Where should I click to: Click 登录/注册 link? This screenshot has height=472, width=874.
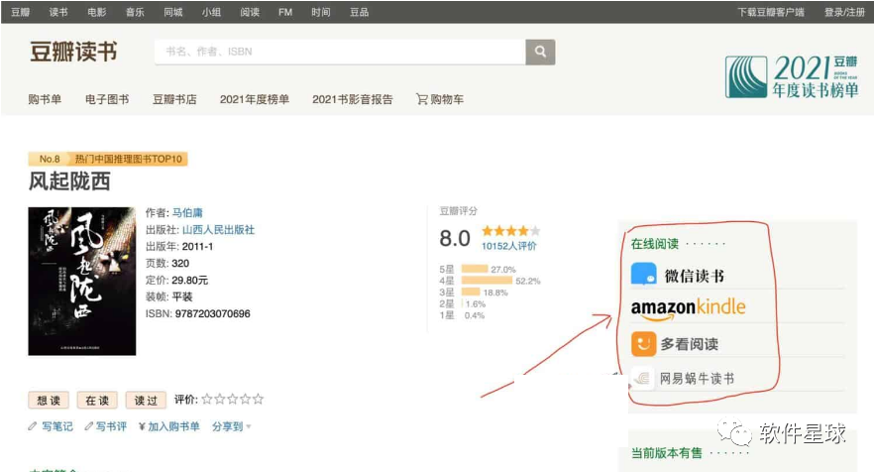(x=844, y=12)
